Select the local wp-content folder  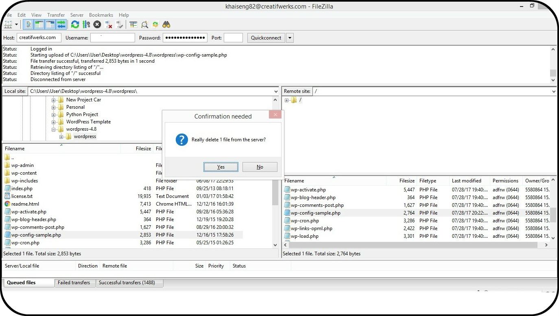point(24,173)
